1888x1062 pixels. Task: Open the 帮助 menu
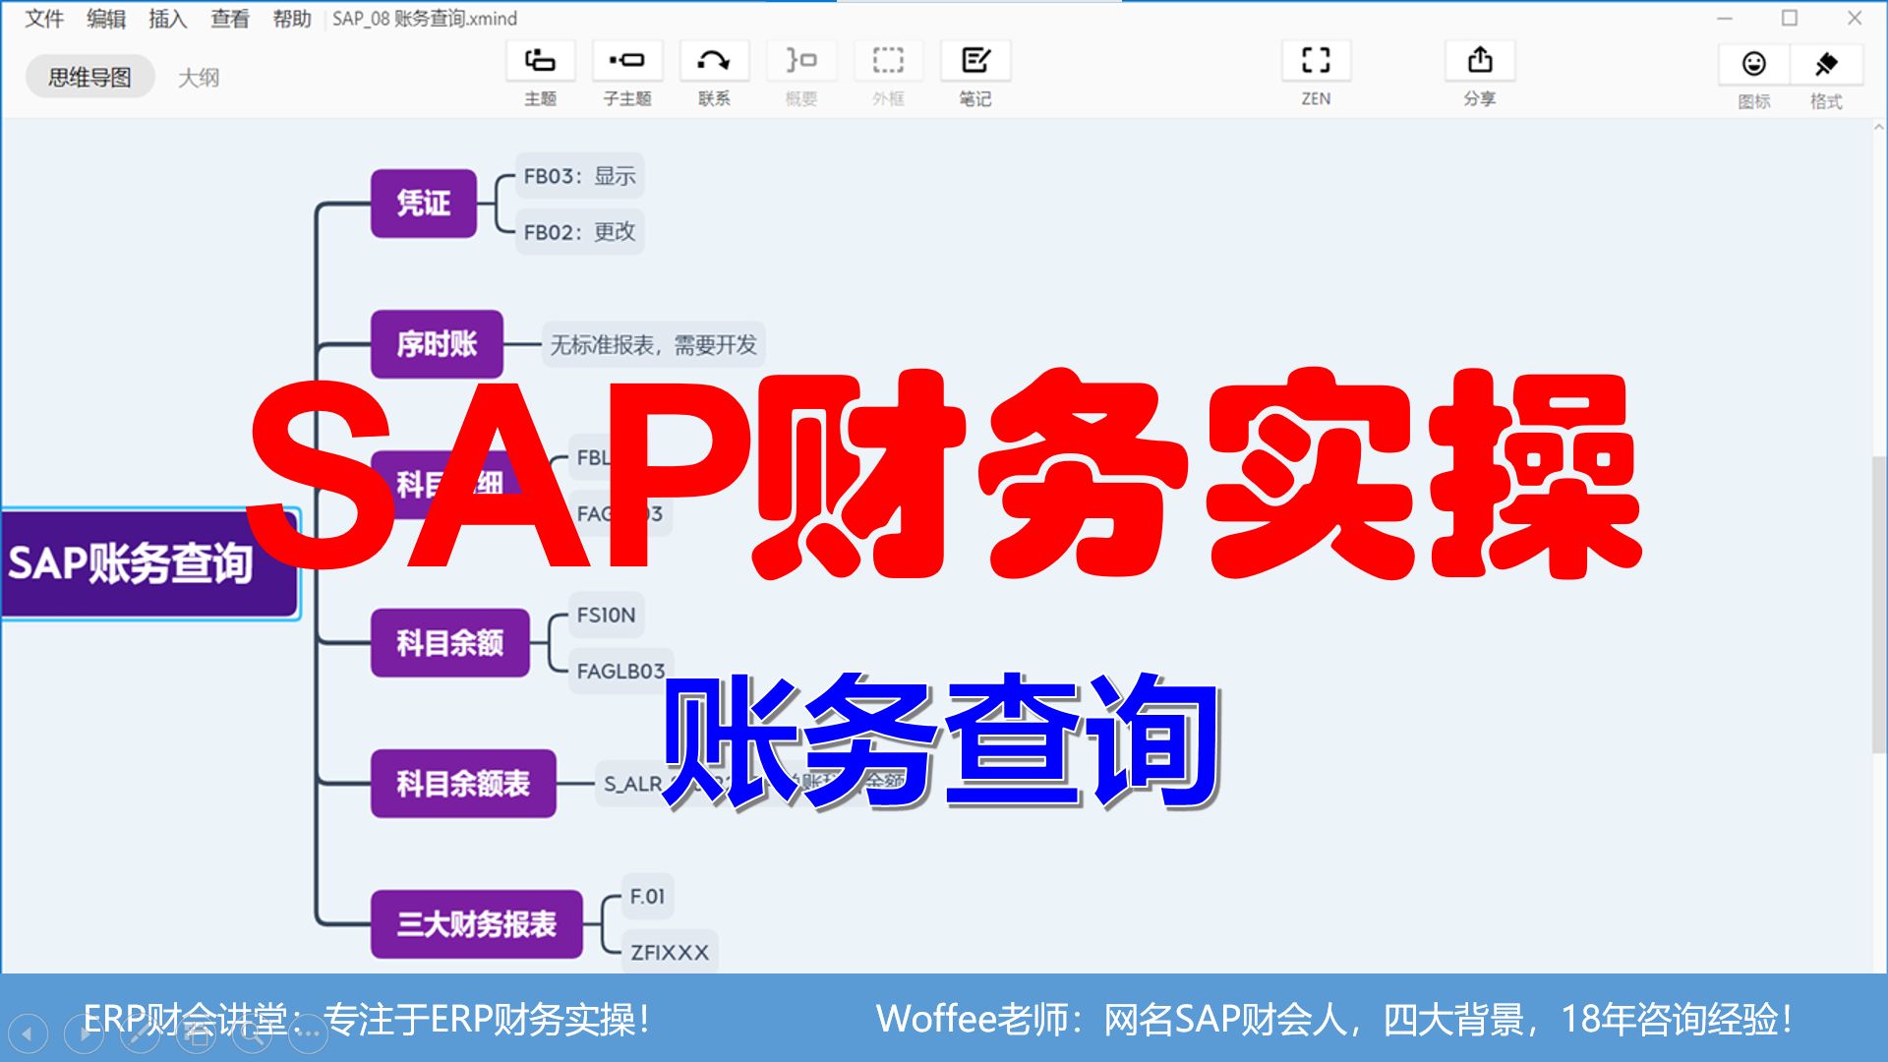point(291,19)
